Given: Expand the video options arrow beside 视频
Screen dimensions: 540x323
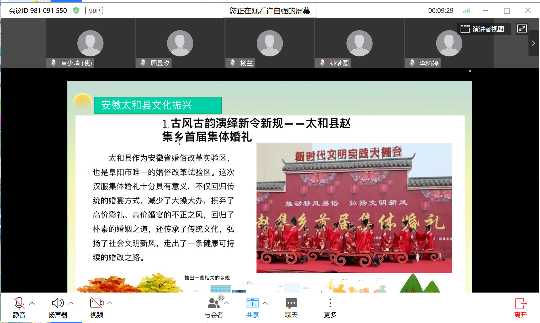Looking at the screenshot, I should (110, 303).
